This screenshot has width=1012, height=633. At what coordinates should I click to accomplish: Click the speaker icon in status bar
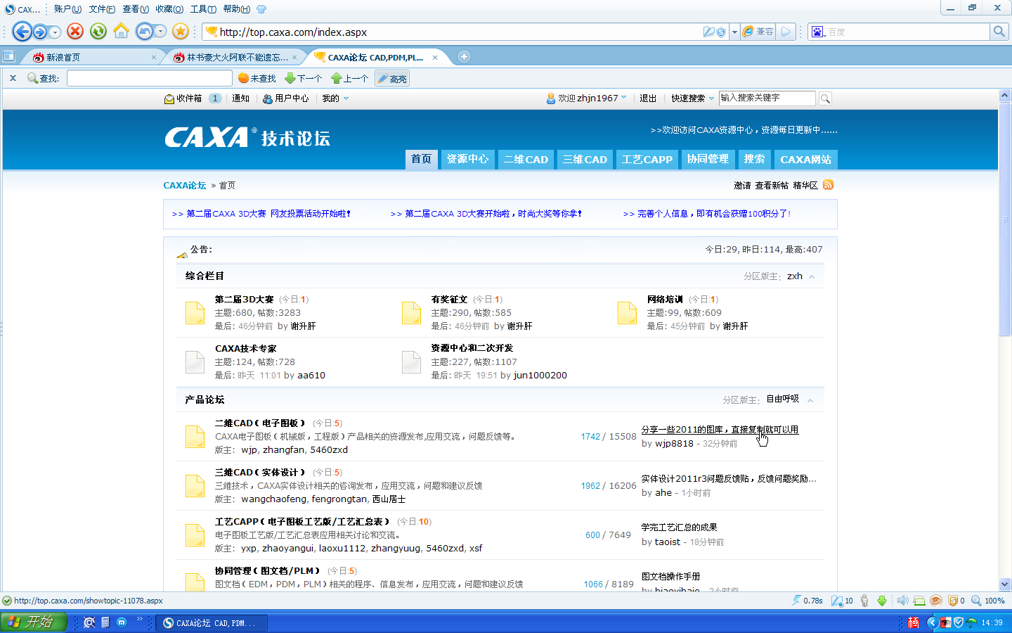click(902, 601)
